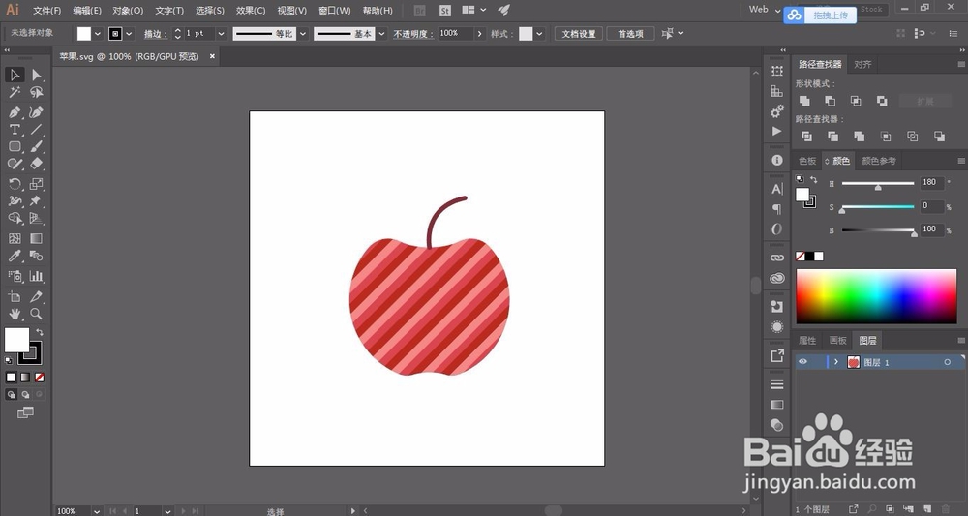Switch to the 画板 tab
Screen dimensions: 968x516
click(837, 340)
